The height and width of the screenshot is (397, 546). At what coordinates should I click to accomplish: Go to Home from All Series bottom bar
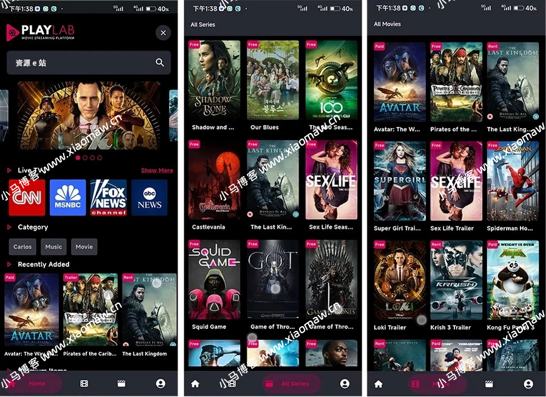click(195, 384)
